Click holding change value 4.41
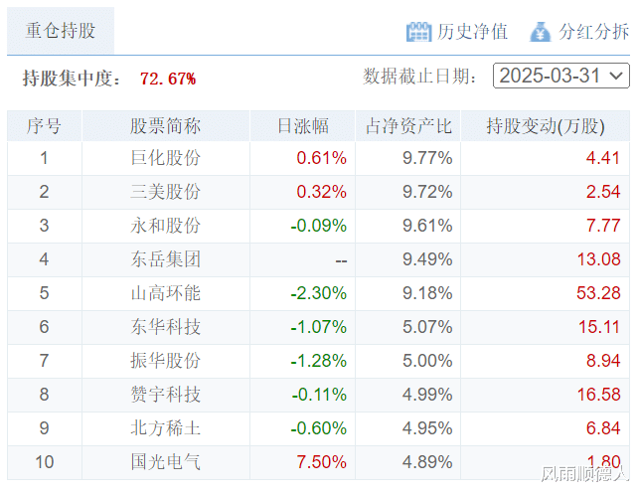 point(603,158)
